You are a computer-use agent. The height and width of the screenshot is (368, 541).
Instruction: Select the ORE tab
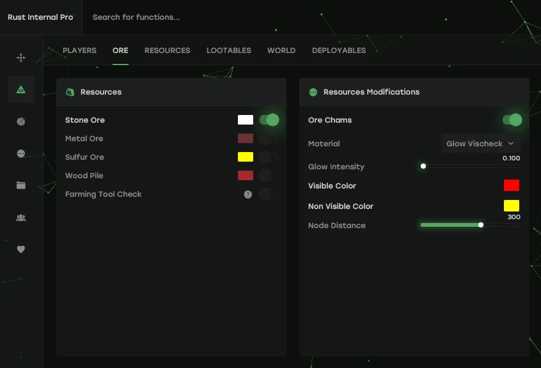[x=120, y=50]
